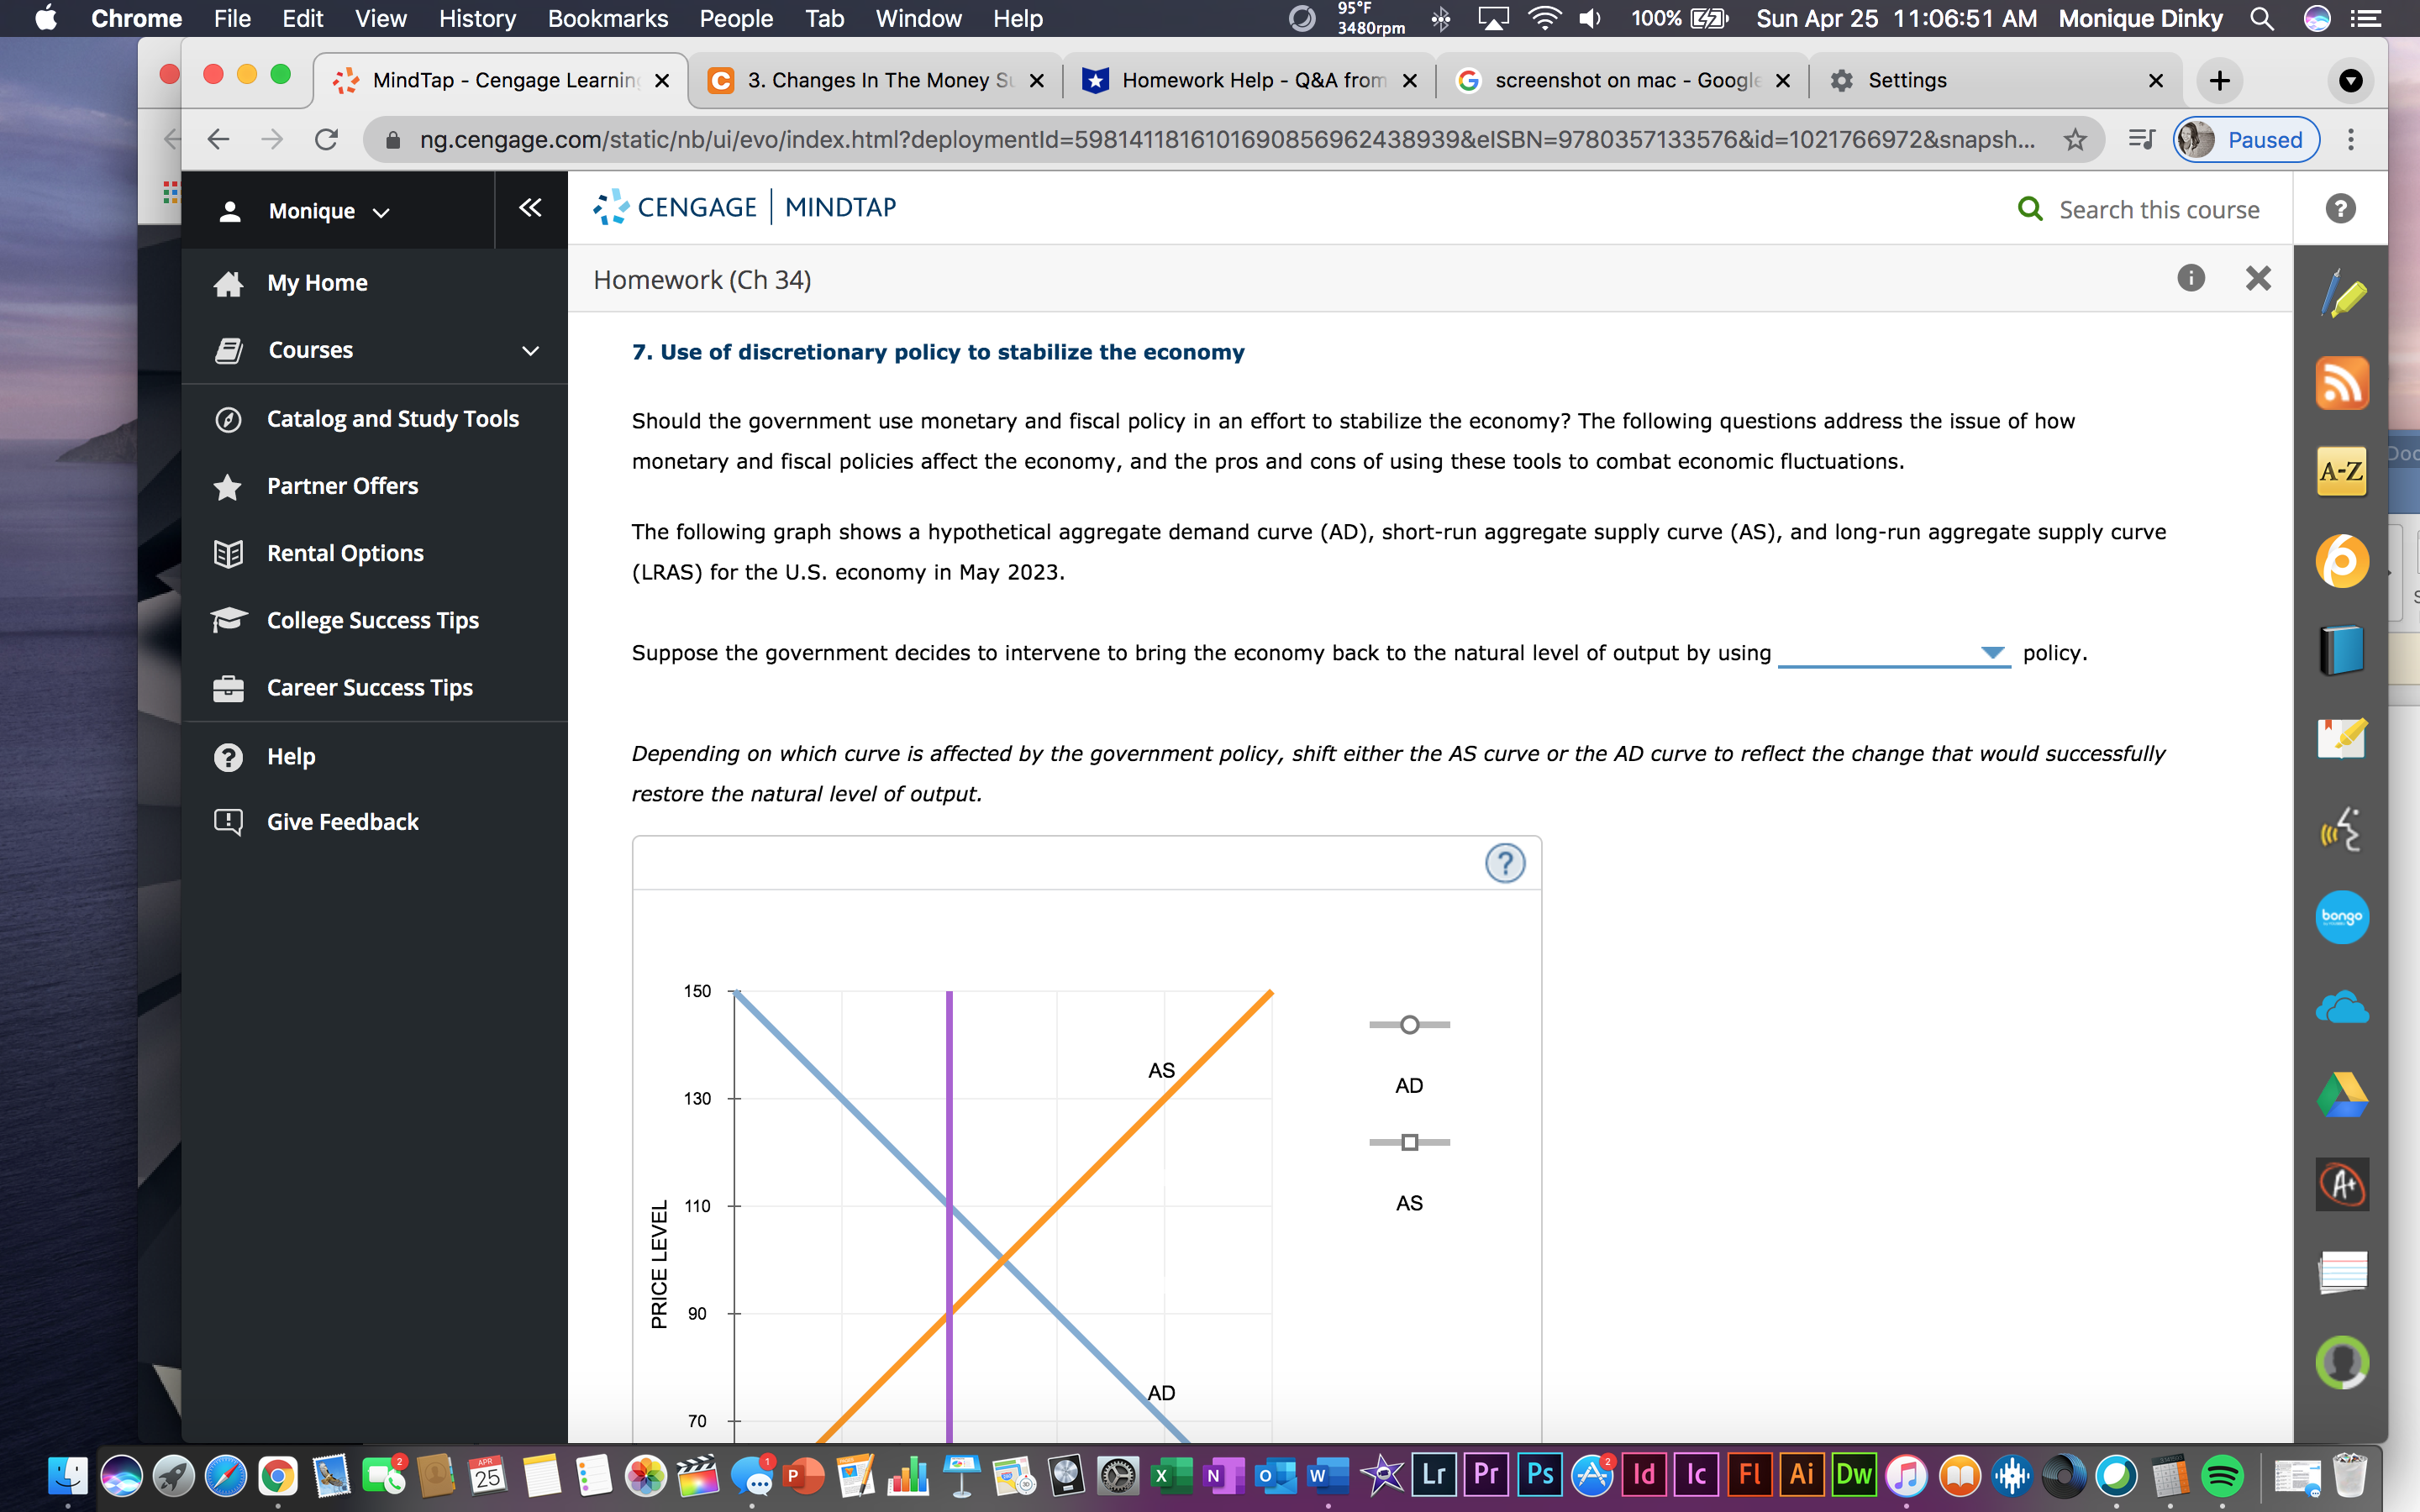Open the Bongo app icon
Image resolution: width=2420 pixels, height=1512 pixels.
click(2342, 916)
